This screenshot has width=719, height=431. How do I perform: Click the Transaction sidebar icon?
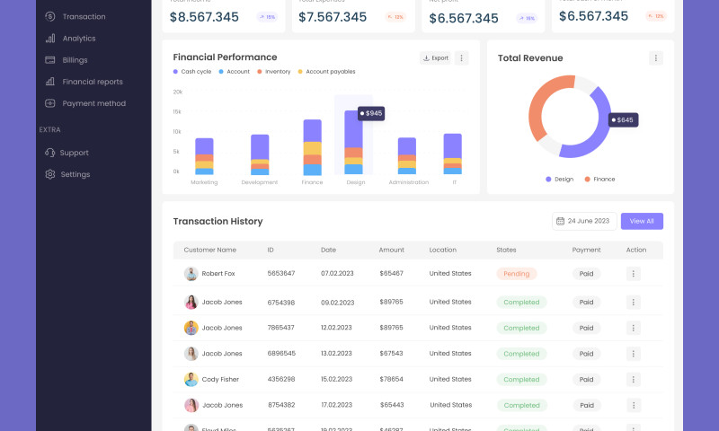coord(50,16)
